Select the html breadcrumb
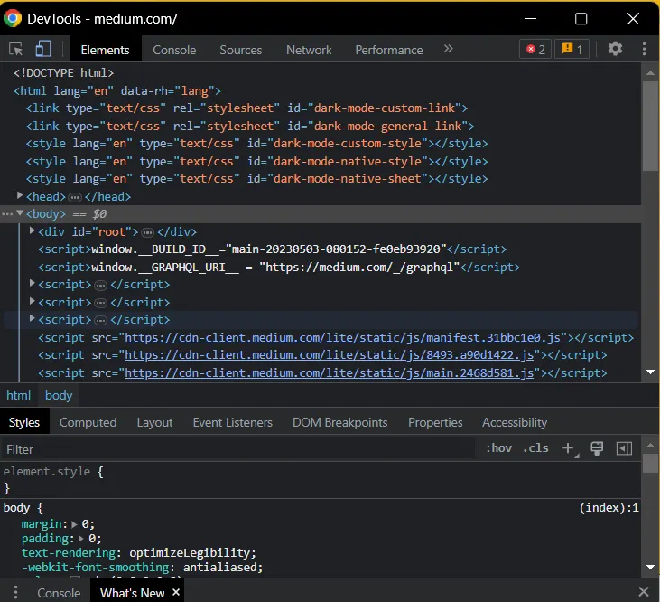The width and height of the screenshot is (660, 602). point(19,396)
